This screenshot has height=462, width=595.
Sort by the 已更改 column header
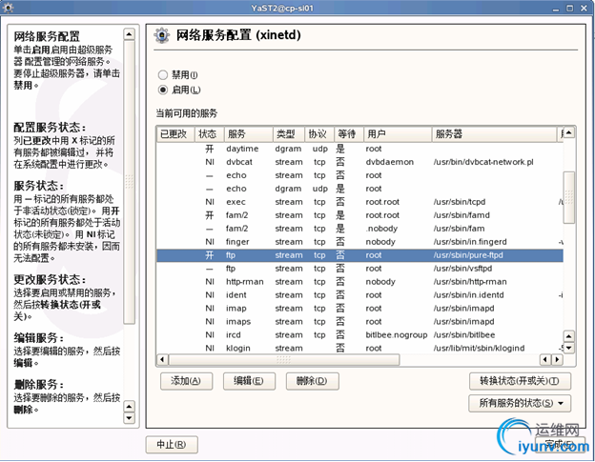[x=175, y=134]
